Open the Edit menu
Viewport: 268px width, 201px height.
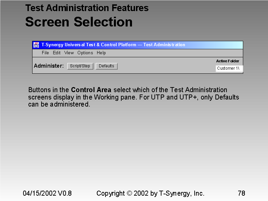tap(57, 53)
